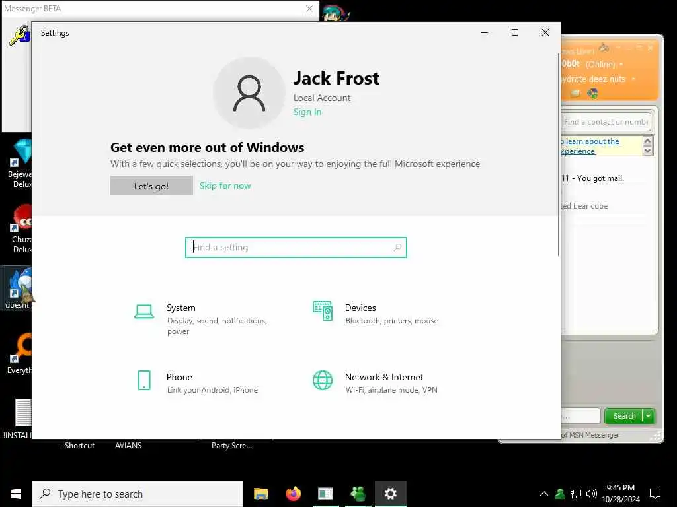This screenshot has width=677, height=507.
Task: Click the Settings gear taskbar button
Action: [x=390, y=494]
